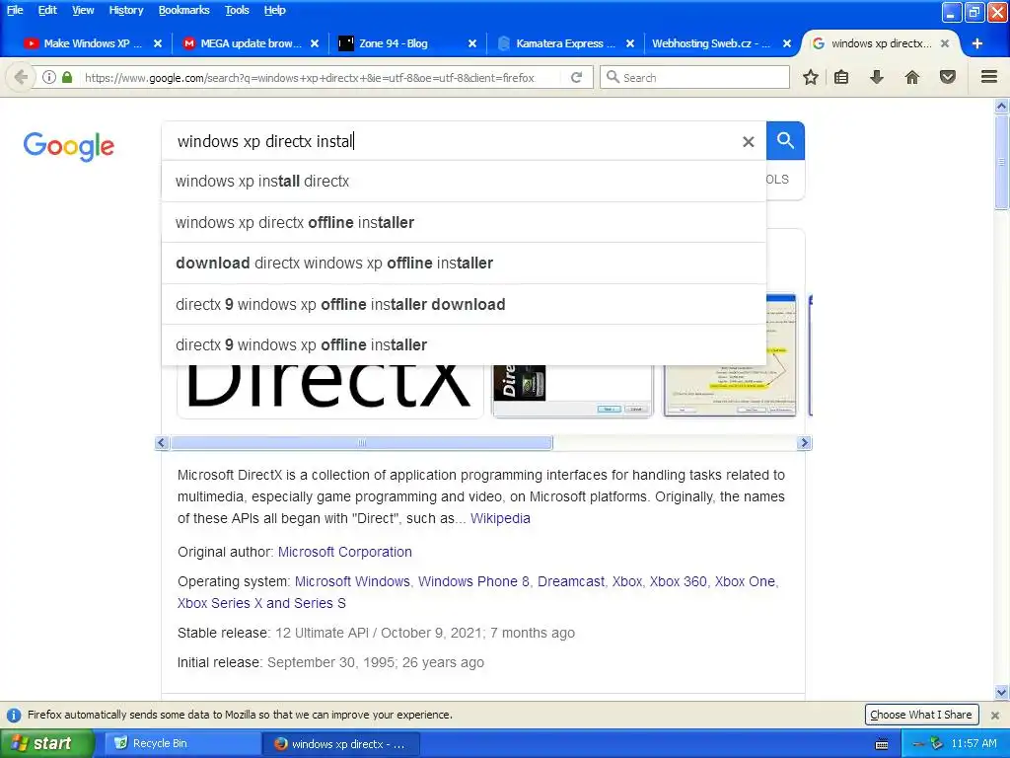Close the Kamatera Express tab
1010x758 pixels.
click(x=630, y=43)
